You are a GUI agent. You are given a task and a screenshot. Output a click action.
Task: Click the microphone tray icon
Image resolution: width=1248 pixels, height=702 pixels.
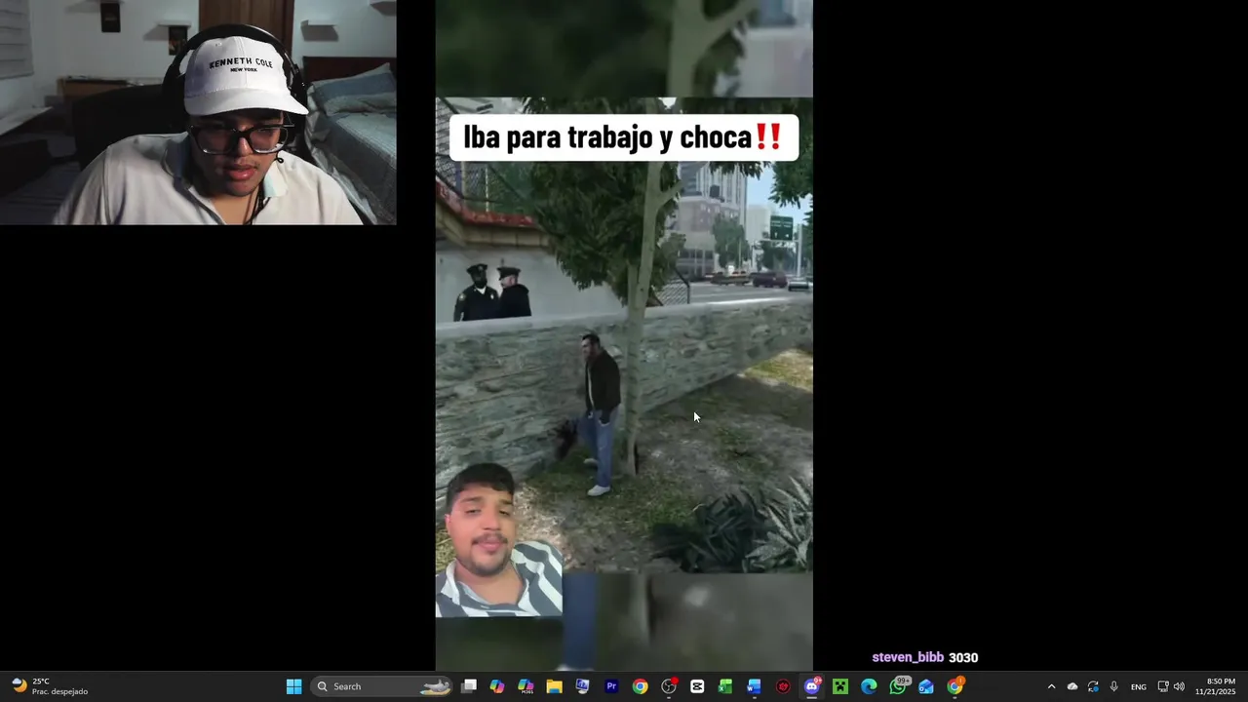click(1113, 686)
